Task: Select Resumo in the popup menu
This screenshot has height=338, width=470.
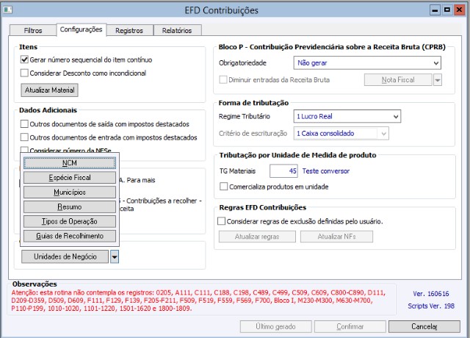Action: (70, 207)
